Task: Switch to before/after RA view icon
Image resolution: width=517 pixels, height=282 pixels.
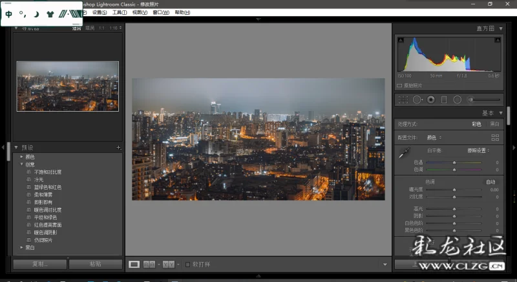Action: tap(149, 264)
